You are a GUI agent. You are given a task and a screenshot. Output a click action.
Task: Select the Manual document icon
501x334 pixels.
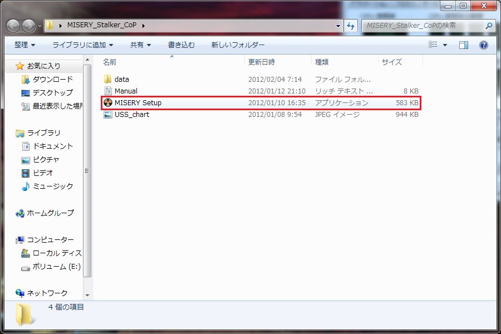[108, 91]
